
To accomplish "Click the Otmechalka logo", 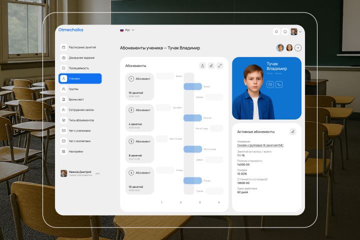I will click(70, 29).
